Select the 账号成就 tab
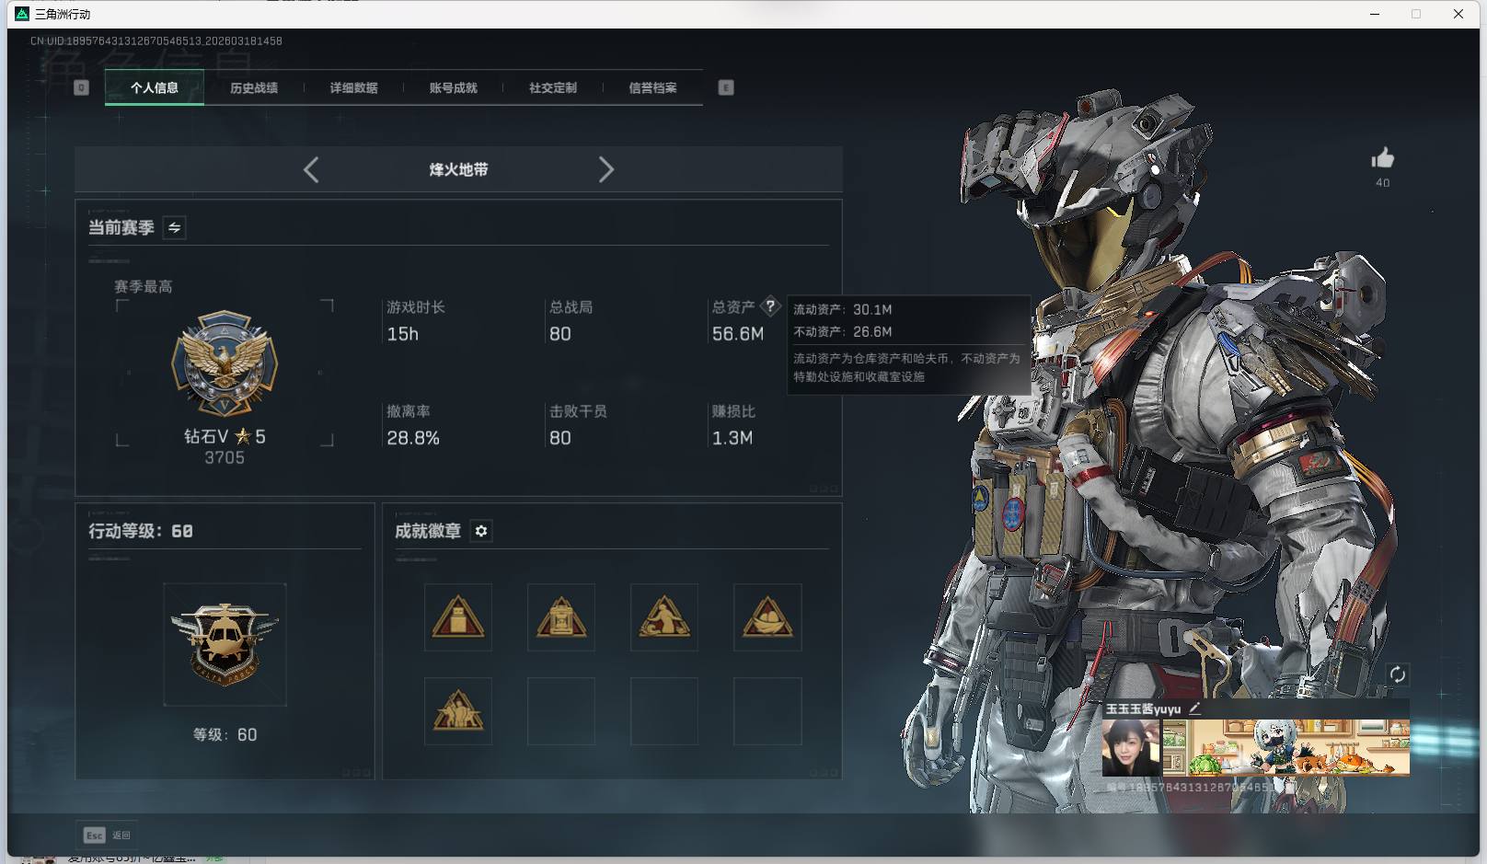1487x864 pixels. [x=454, y=88]
